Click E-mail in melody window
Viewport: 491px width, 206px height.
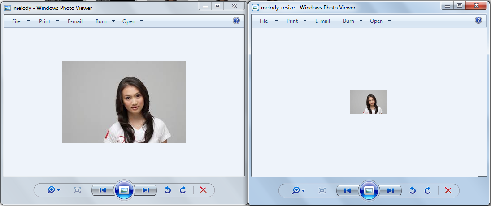75,21
